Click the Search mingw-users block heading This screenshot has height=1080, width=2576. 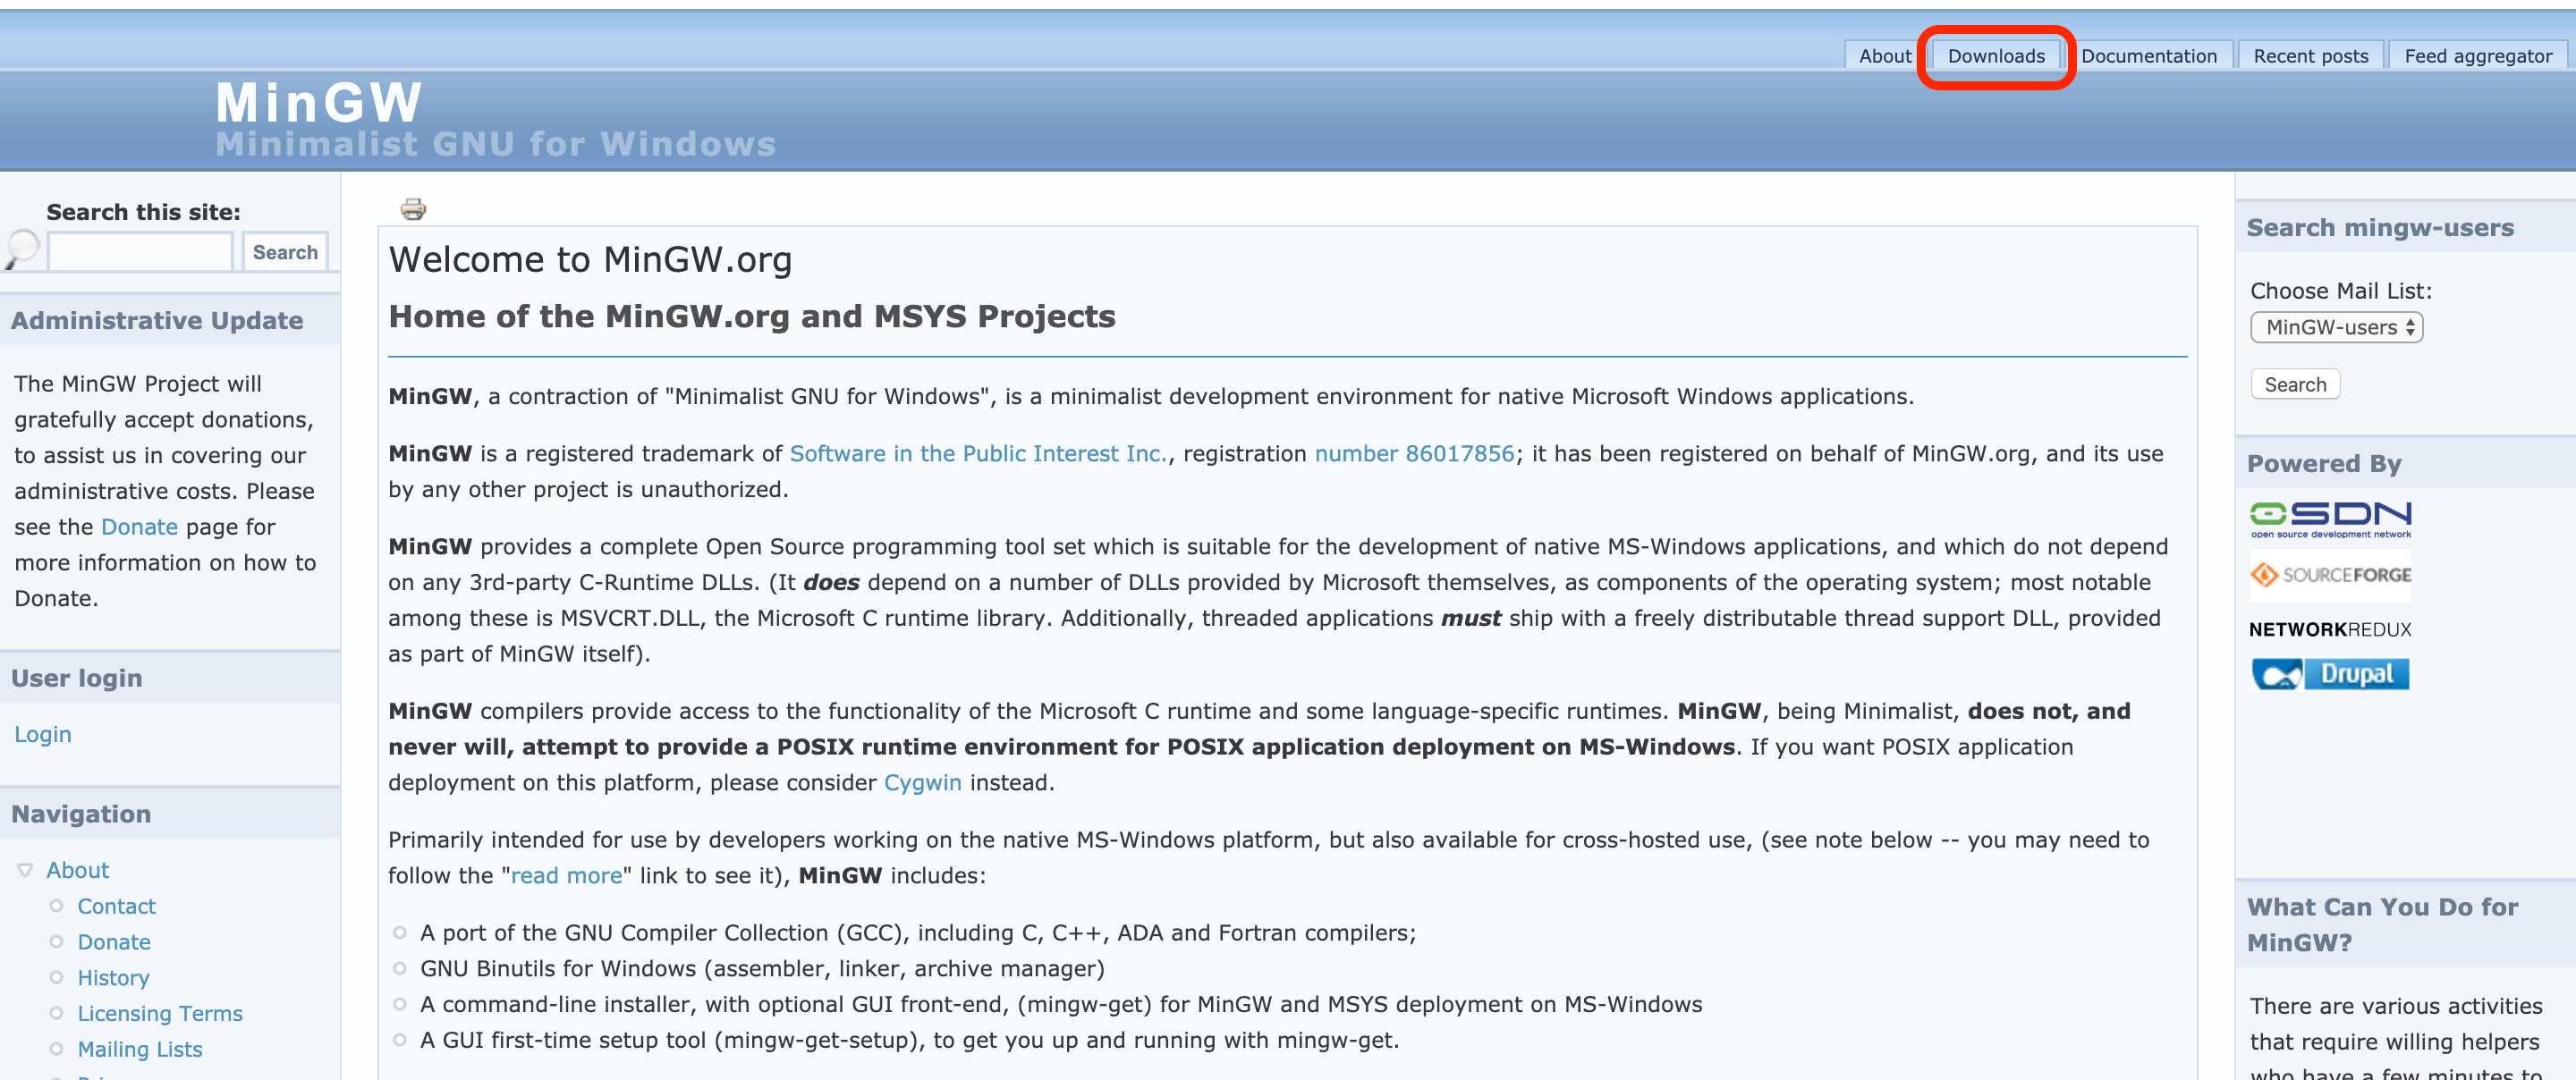tap(2380, 228)
